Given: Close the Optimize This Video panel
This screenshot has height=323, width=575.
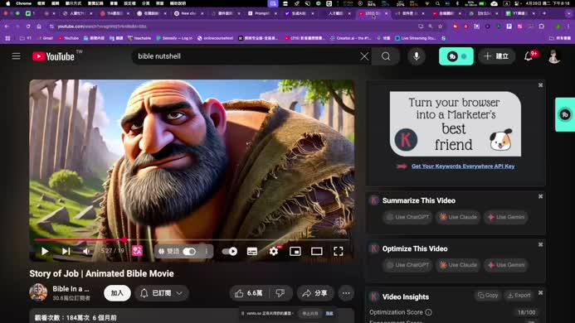Looking at the screenshot, I should click(540, 244).
